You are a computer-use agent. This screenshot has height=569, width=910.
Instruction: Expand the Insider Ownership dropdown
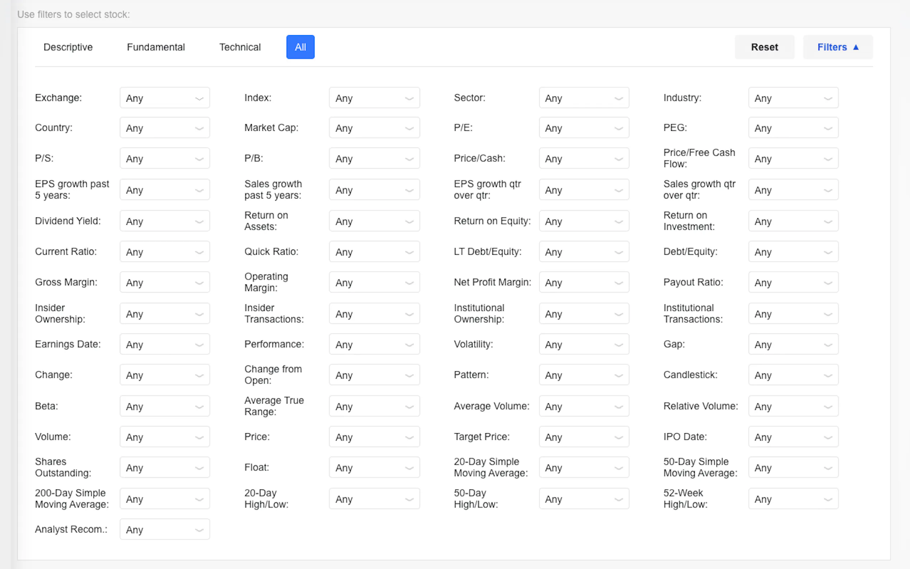pyautogui.click(x=164, y=314)
